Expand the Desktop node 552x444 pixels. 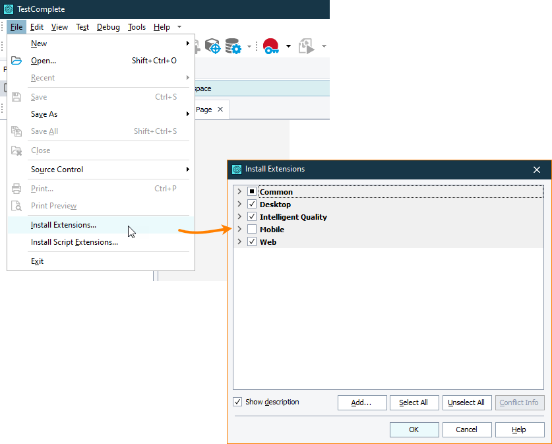(240, 204)
